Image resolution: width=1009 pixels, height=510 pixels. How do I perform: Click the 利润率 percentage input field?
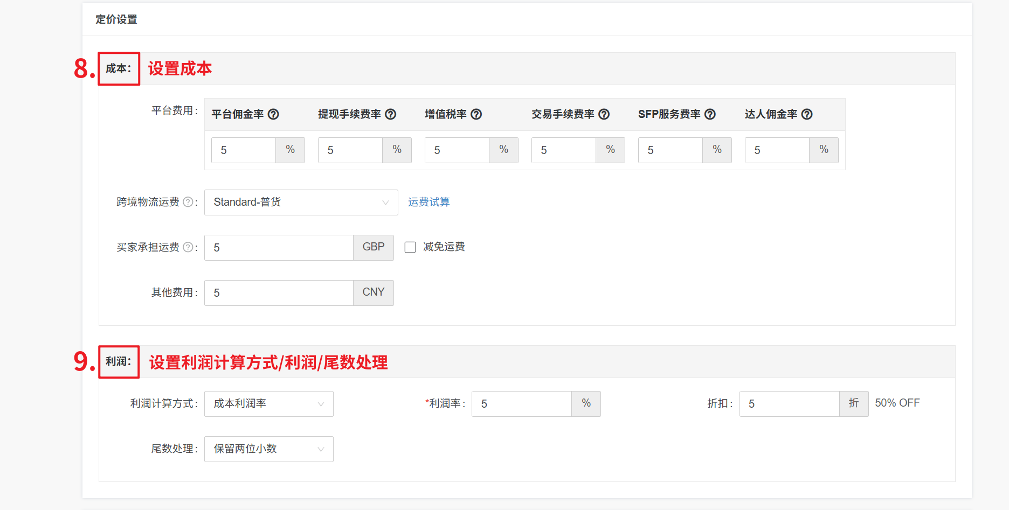pyautogui.click(x=521, y=404)
